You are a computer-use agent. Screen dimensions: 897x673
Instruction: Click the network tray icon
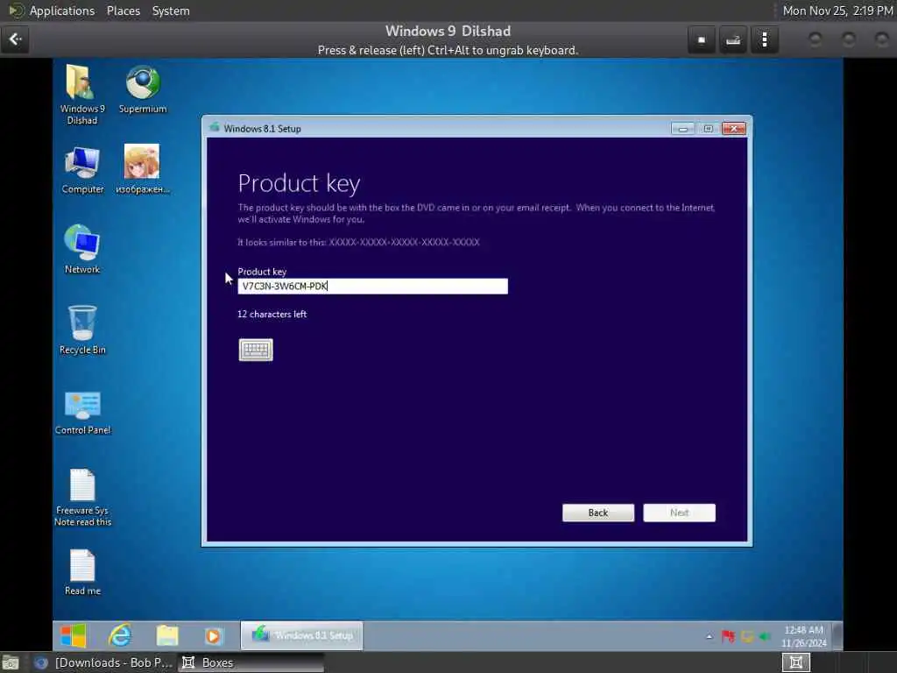pos(747,636)
